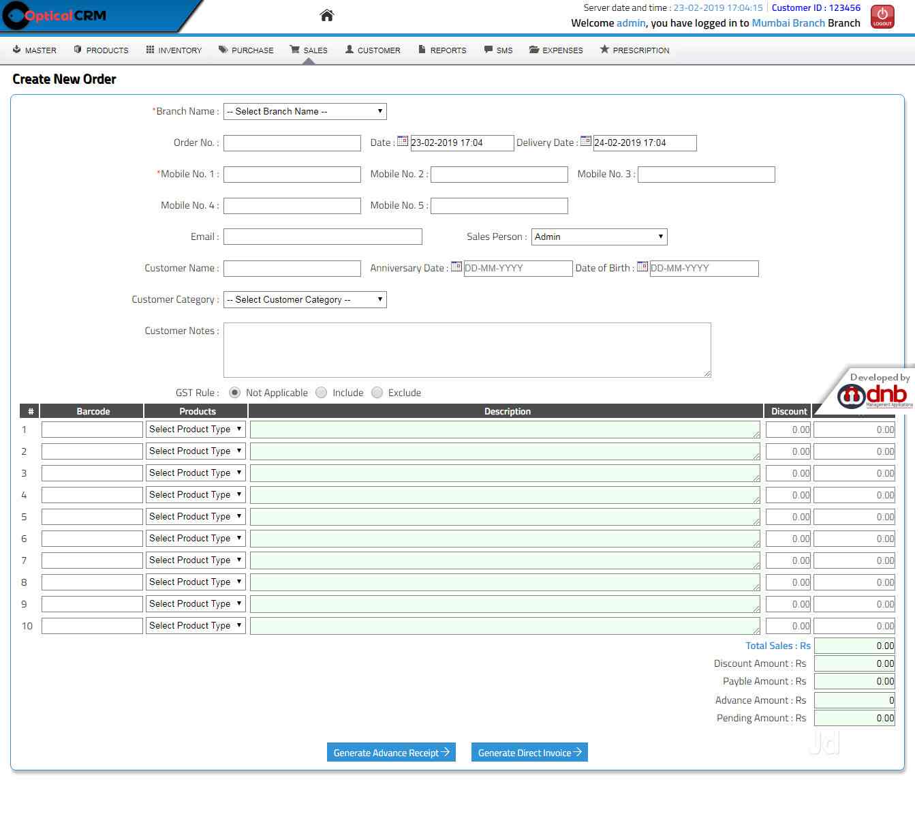The width and height of the screenshot is (915, 825).
Task: Open the Sales Person dropdown
Action: (599, 237)
